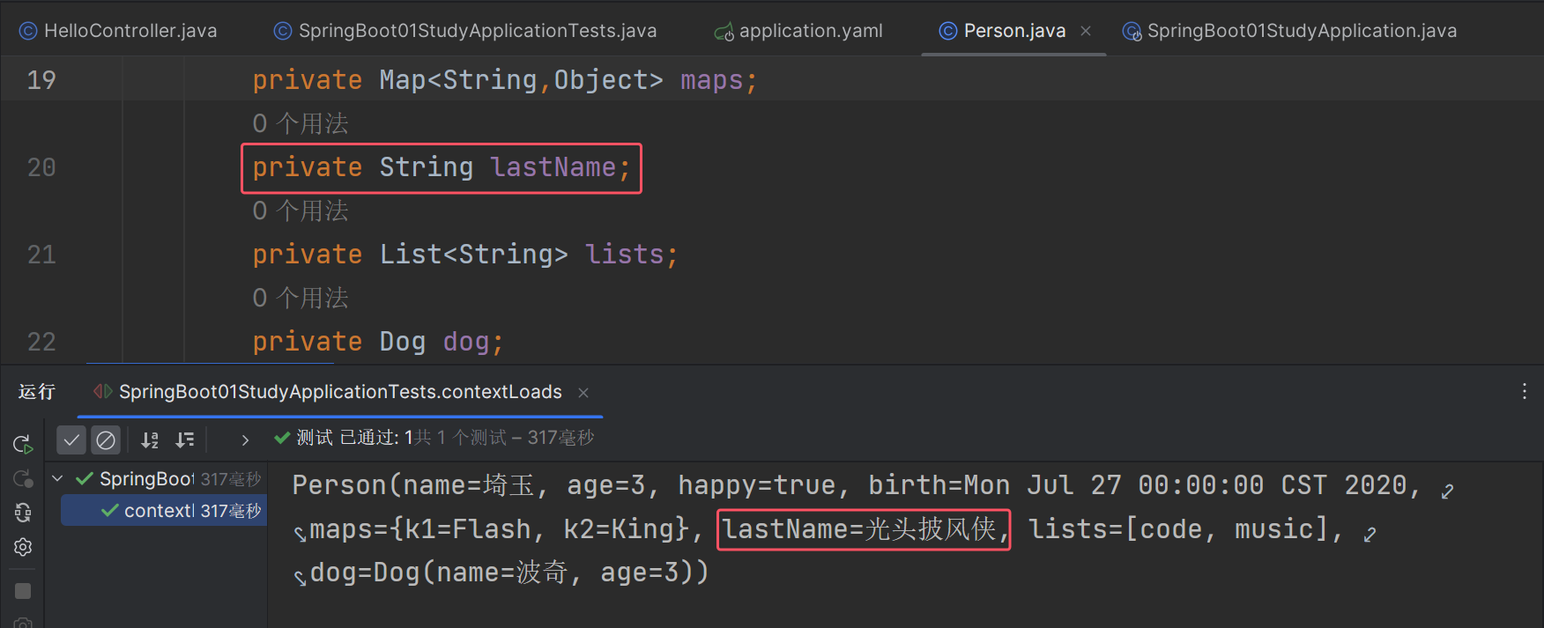Sort tests alphabetically icon
The height and width of the screenshot is (628, 1544).
(x=150, y=440)
